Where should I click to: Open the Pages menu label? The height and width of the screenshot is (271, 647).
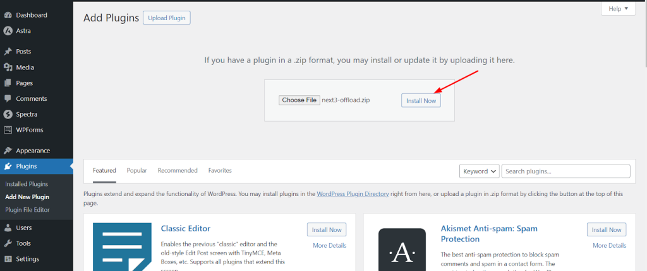pos(25,83)
